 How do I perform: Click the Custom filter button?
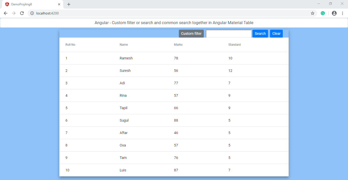pos(191,33)
